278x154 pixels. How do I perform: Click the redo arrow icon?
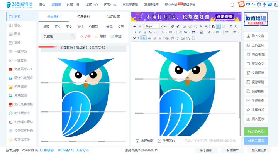pos(139,27)
